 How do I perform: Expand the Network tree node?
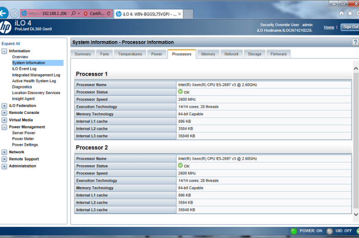point(4,152)
